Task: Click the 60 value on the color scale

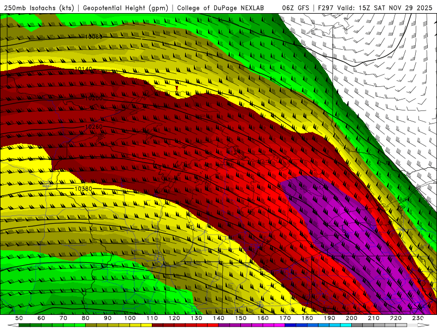Action: pos(41,318)
